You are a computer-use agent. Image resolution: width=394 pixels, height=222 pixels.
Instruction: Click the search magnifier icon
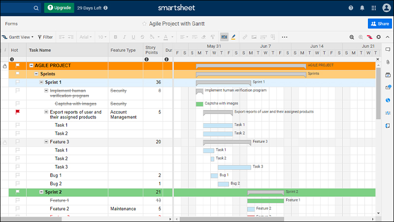(36, 8)
